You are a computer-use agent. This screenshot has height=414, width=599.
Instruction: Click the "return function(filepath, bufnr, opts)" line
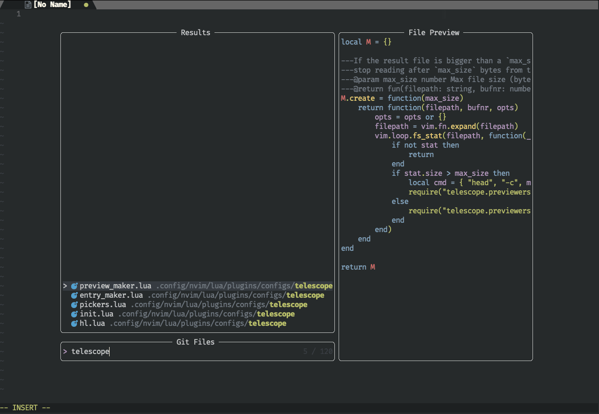coord(438,108)
